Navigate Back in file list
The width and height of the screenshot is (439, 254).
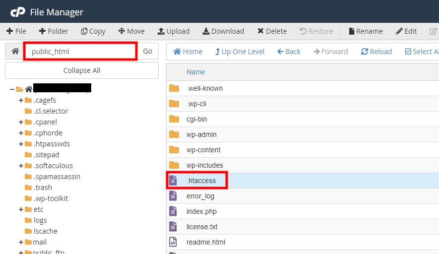289,52
